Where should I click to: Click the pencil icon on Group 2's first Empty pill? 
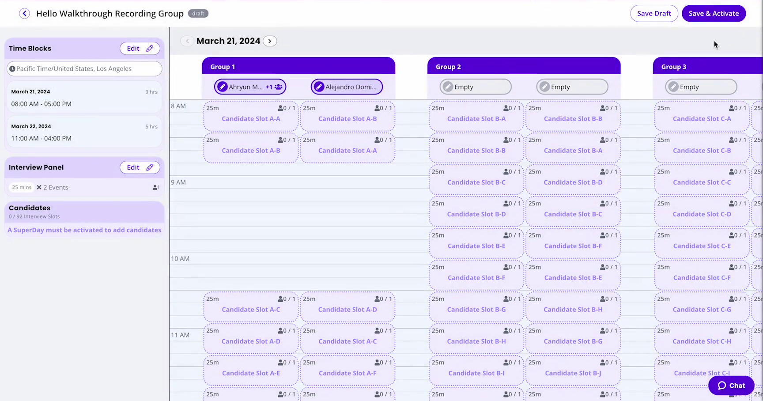click(448, 87)
